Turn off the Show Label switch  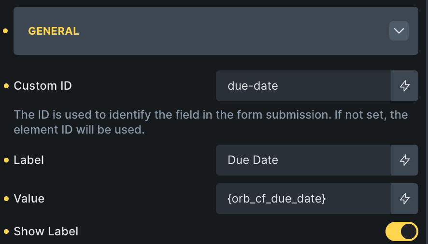coord(401,231)
